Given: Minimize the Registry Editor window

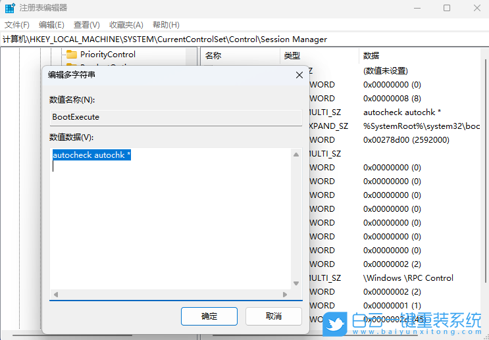Looking at the screenshot, I should pos(417,8).
